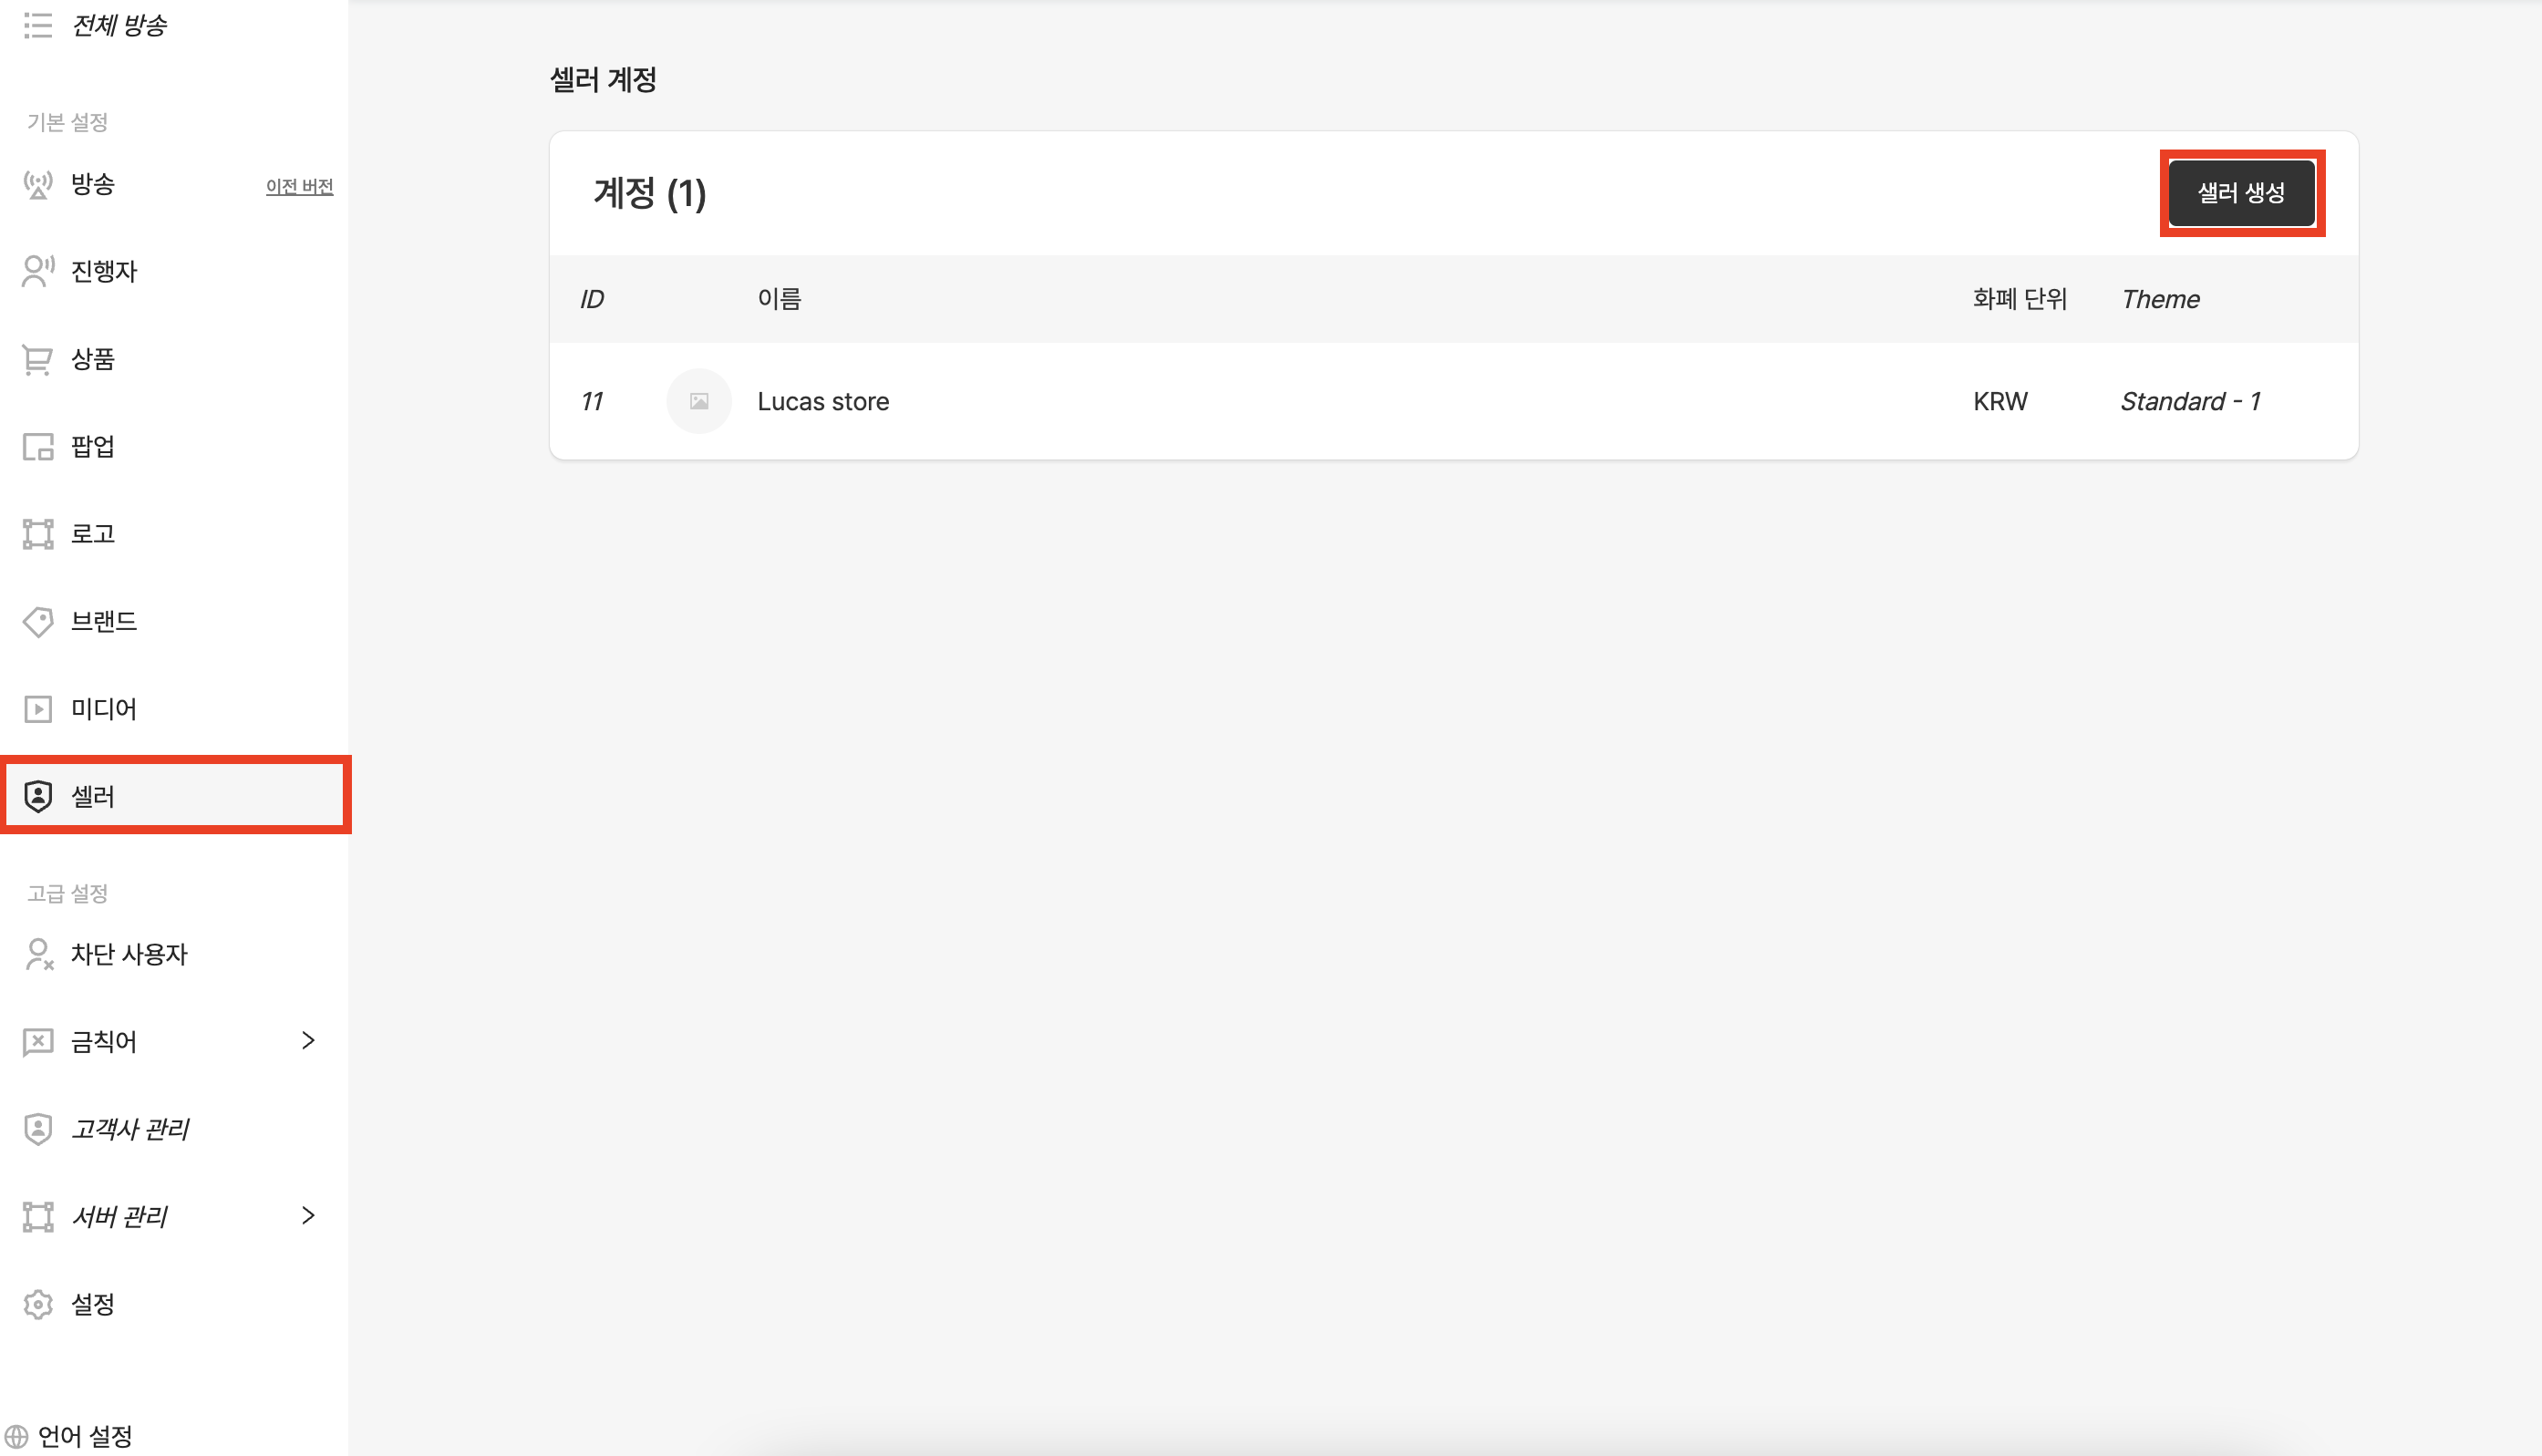This screenshot has width=2542, height=1456.
Task: Click the 화폐 단위 column header
Action: [x=2019, y=299]
